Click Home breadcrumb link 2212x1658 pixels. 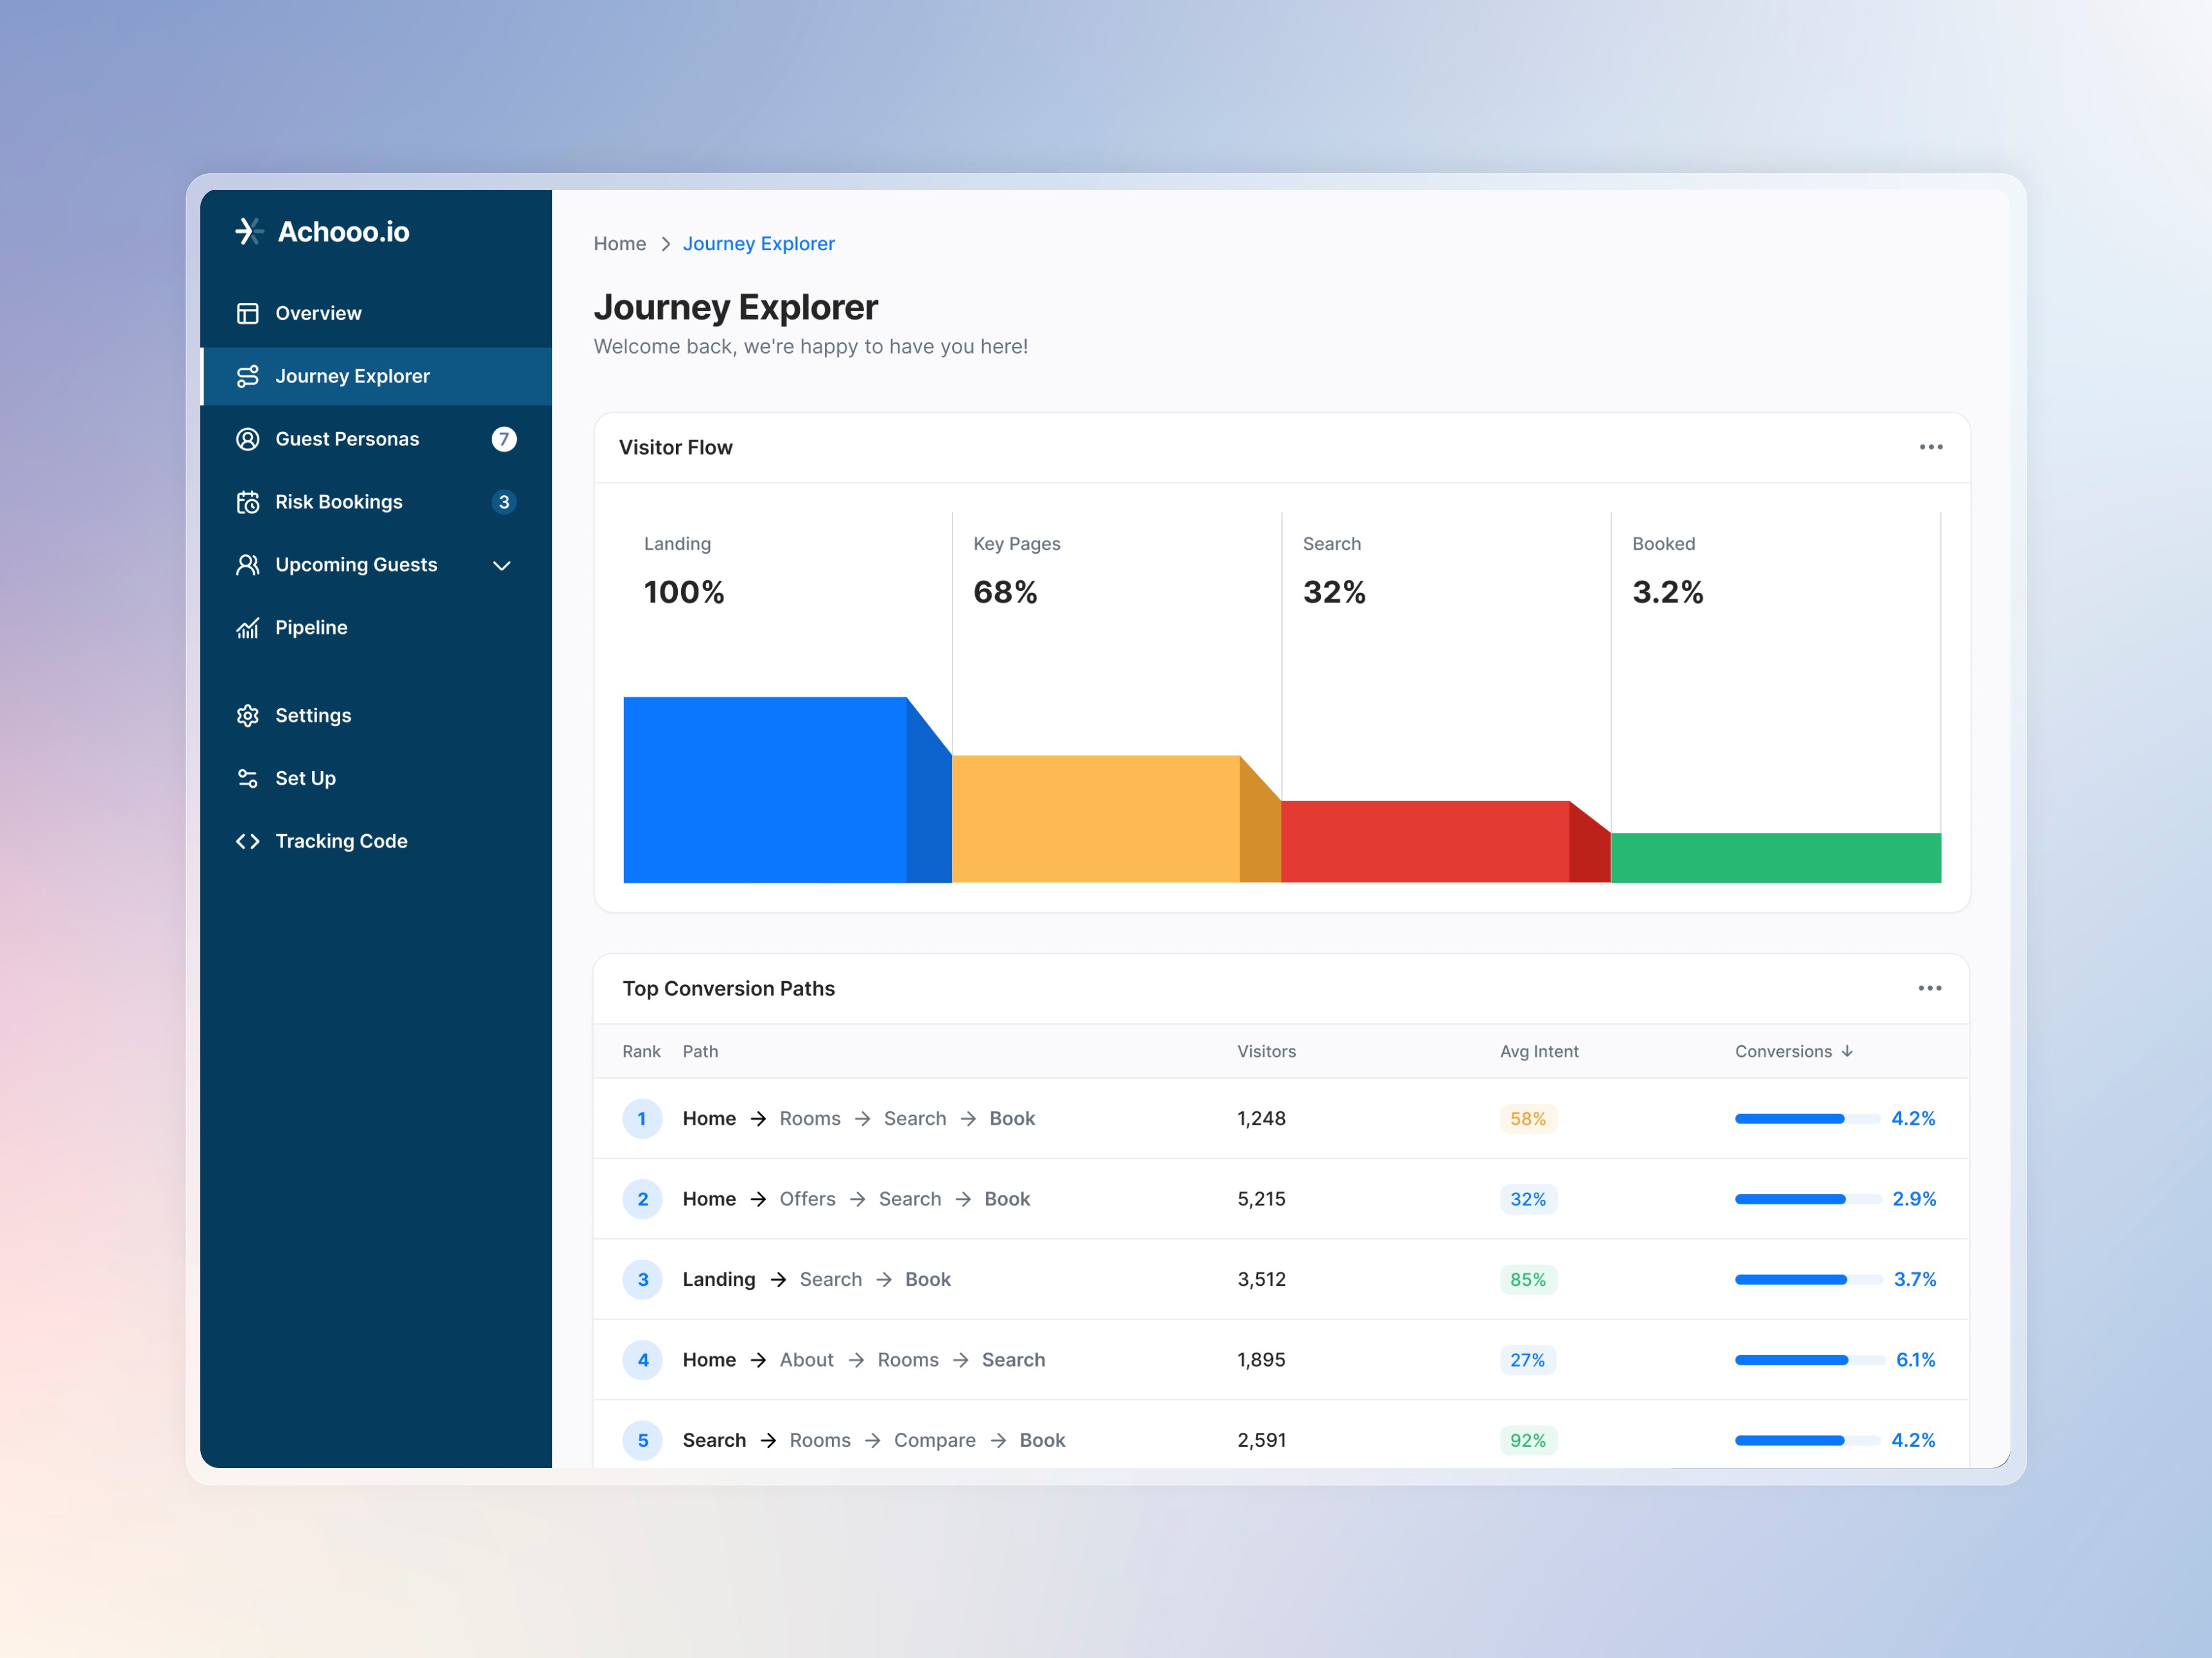(x=619, y=244)
